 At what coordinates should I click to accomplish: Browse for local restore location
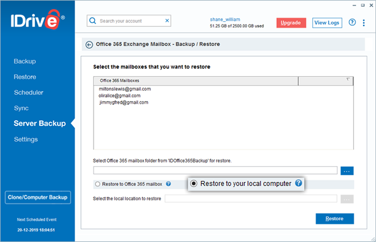(347, 199)
